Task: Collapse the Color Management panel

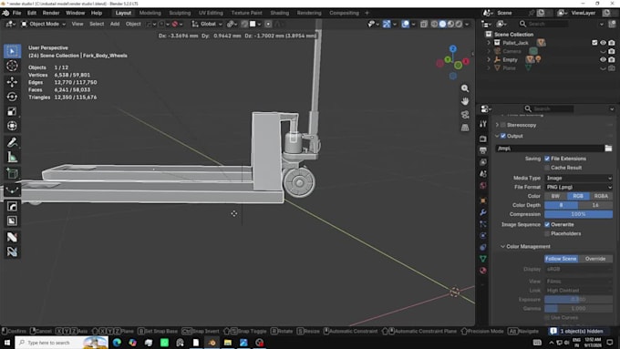Action: (x=502, y=247)
